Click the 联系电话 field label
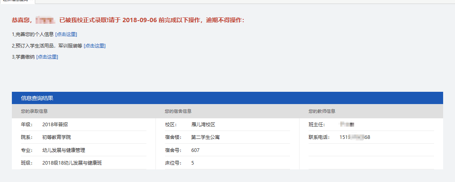 coord(319,137)
